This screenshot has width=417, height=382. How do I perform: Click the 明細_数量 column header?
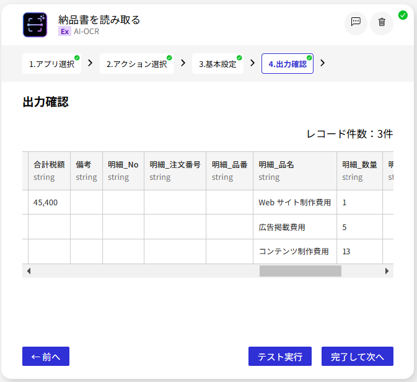359,171
